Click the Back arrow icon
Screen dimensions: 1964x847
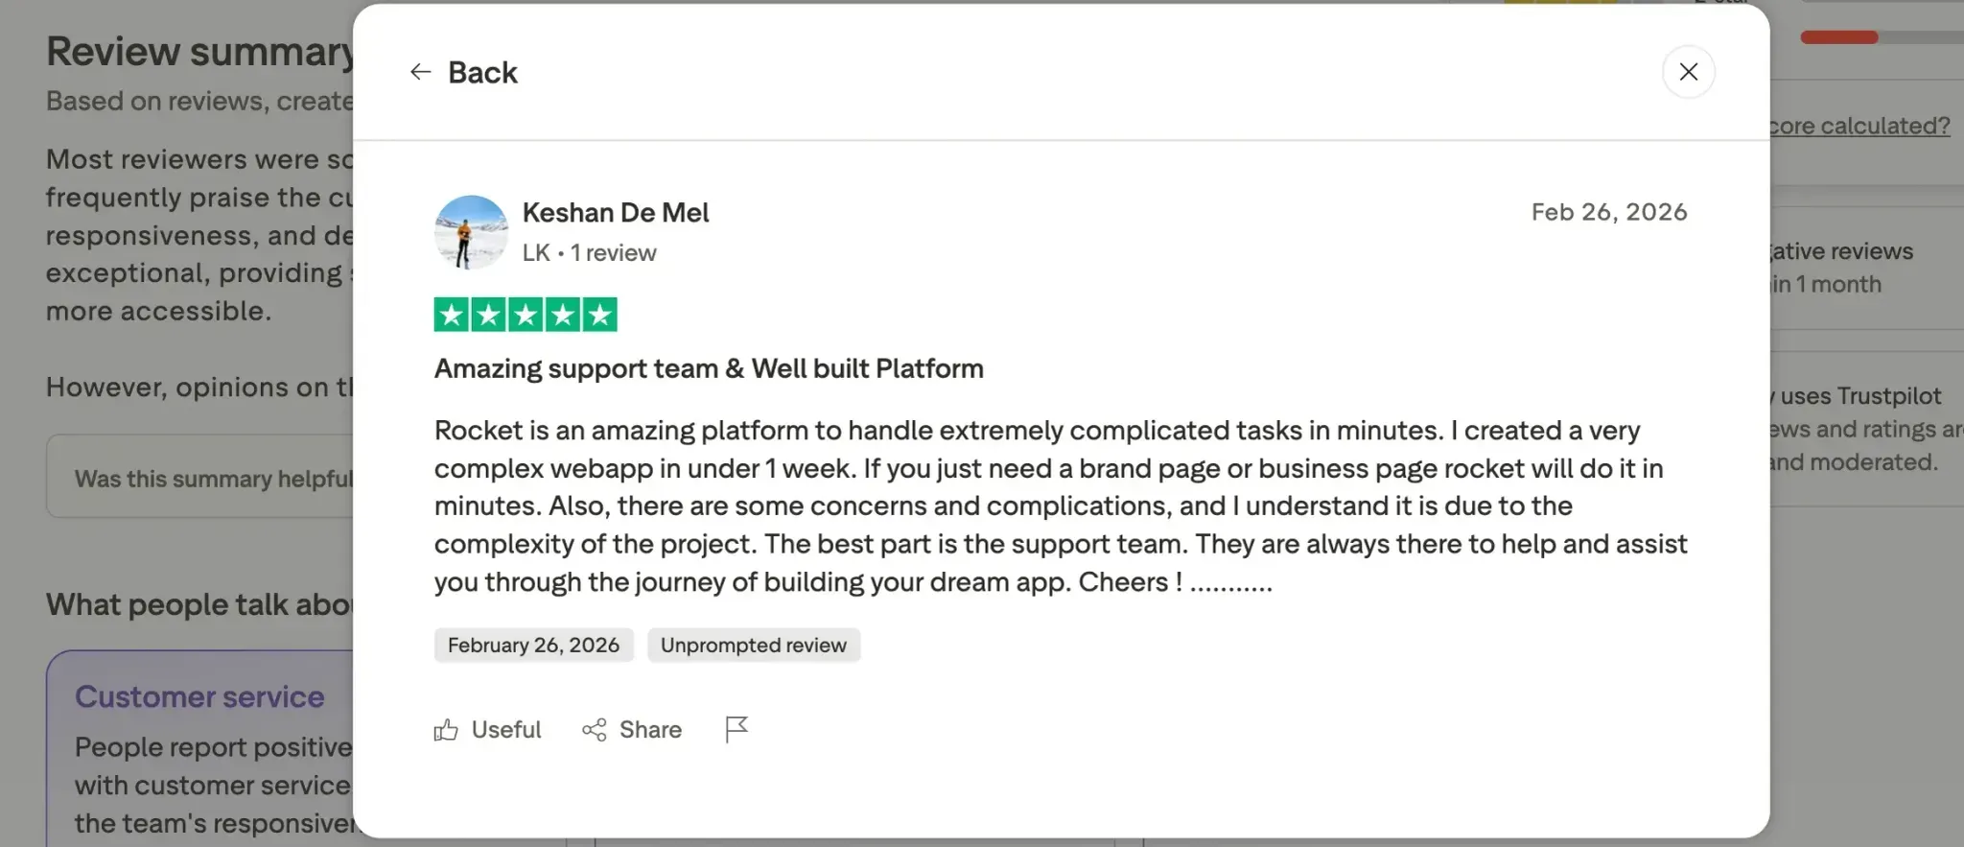click(420, 72)
